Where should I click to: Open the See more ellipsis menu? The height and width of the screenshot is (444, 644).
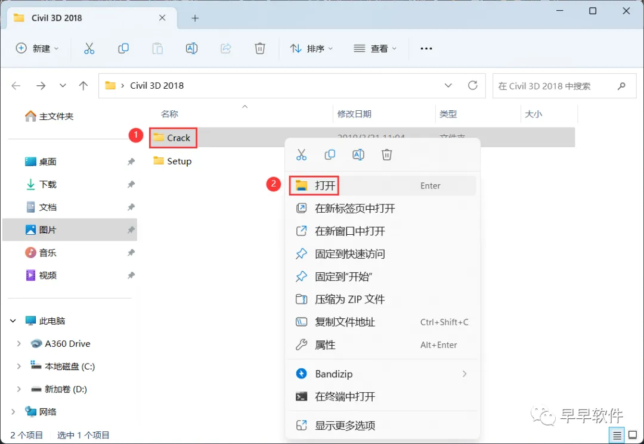pyautogui.click(x=426, y=48)
